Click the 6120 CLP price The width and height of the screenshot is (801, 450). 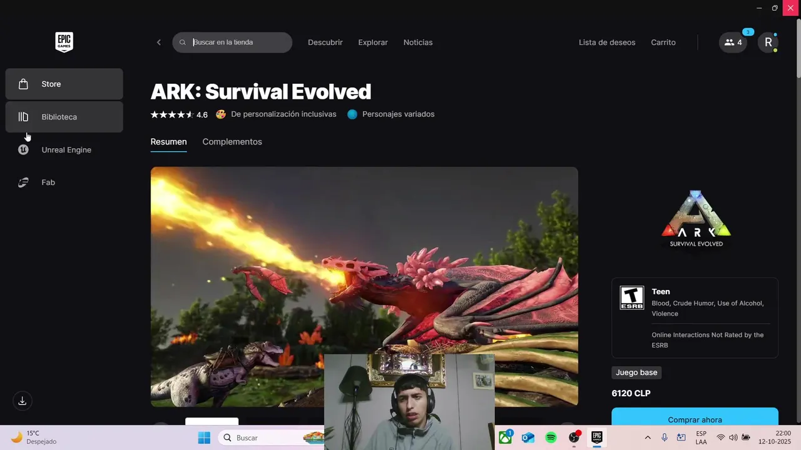coord(631,394)
